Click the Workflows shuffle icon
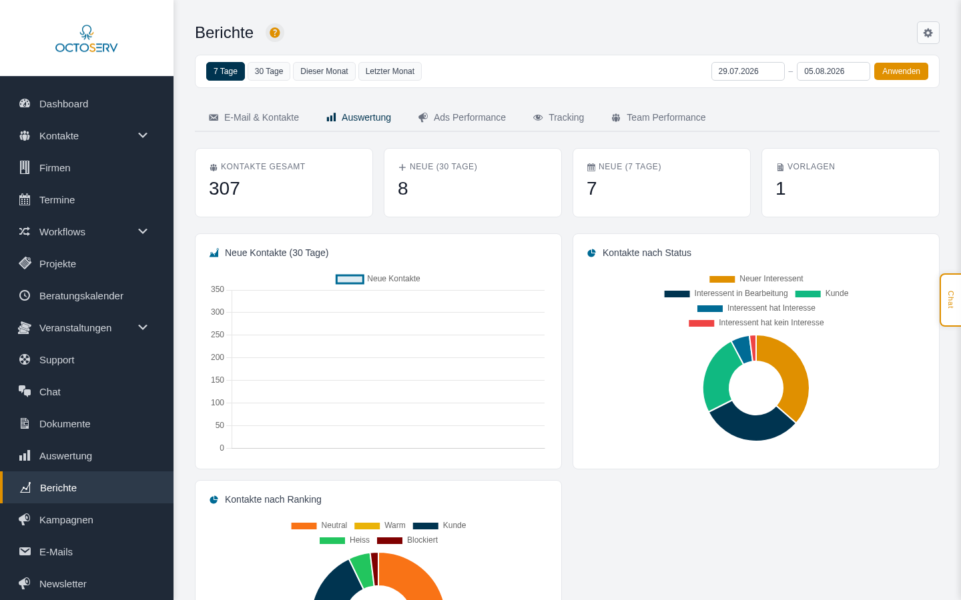 pos(25,231)
